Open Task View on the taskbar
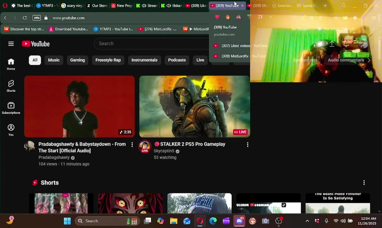The width and height of the screenshot is (382, 228). (x=148, y=221)
